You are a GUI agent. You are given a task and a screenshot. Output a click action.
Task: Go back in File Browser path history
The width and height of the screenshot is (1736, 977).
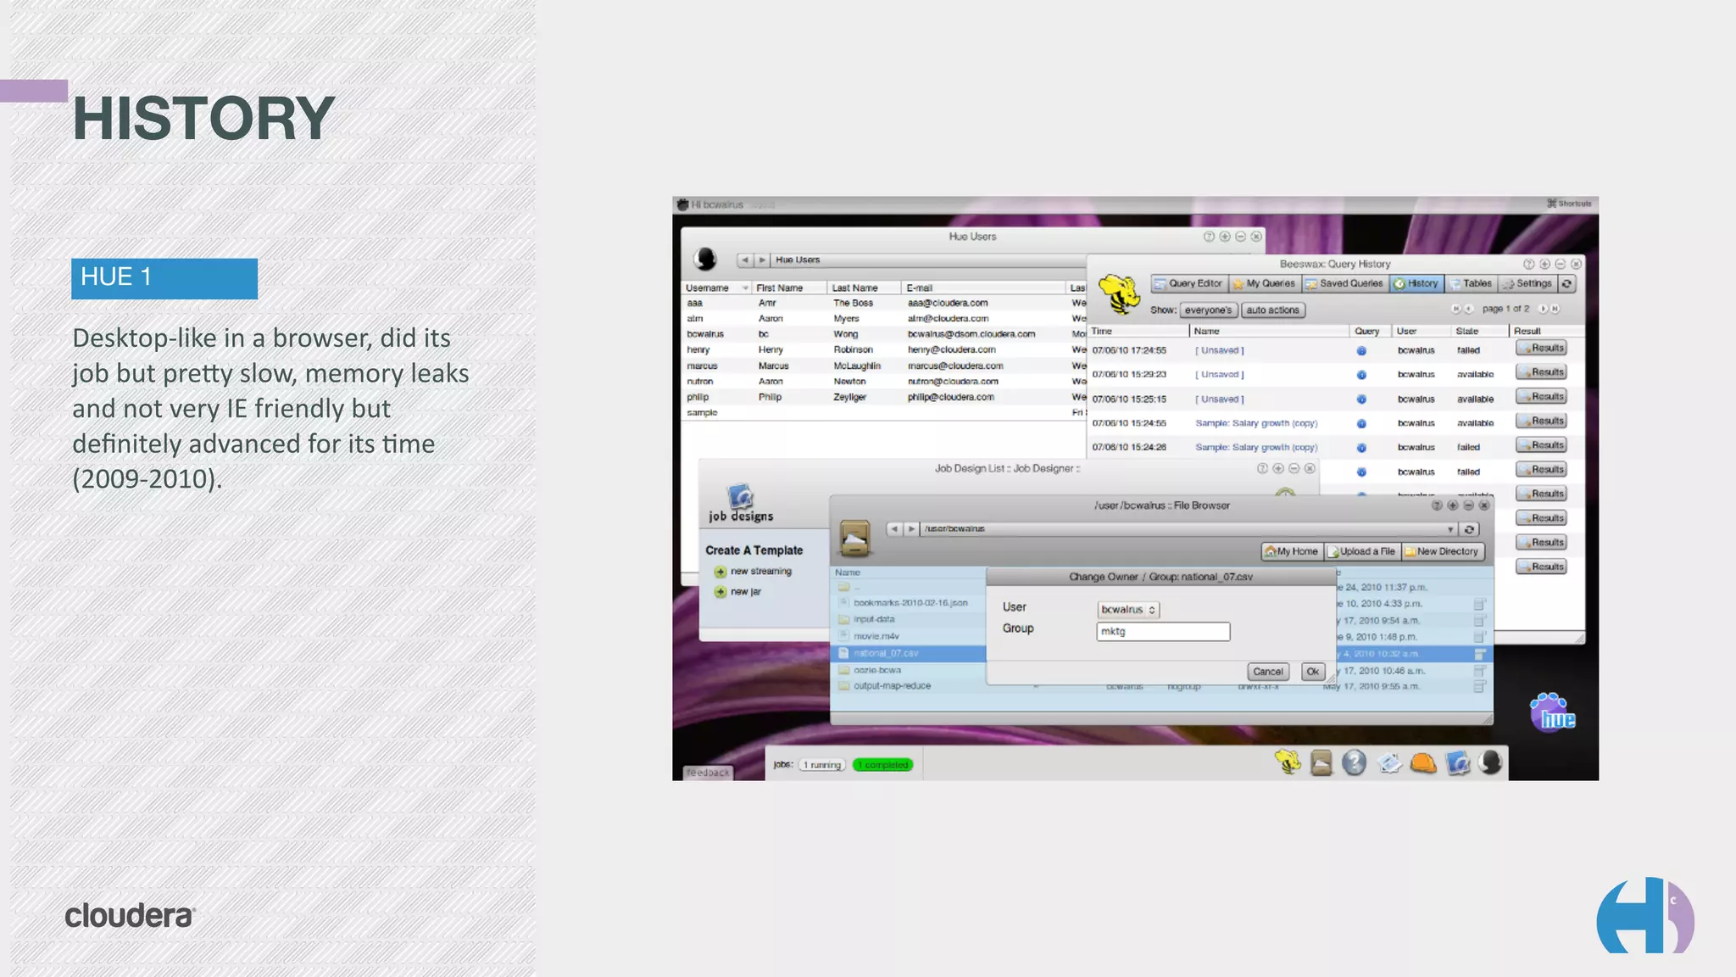894,529
